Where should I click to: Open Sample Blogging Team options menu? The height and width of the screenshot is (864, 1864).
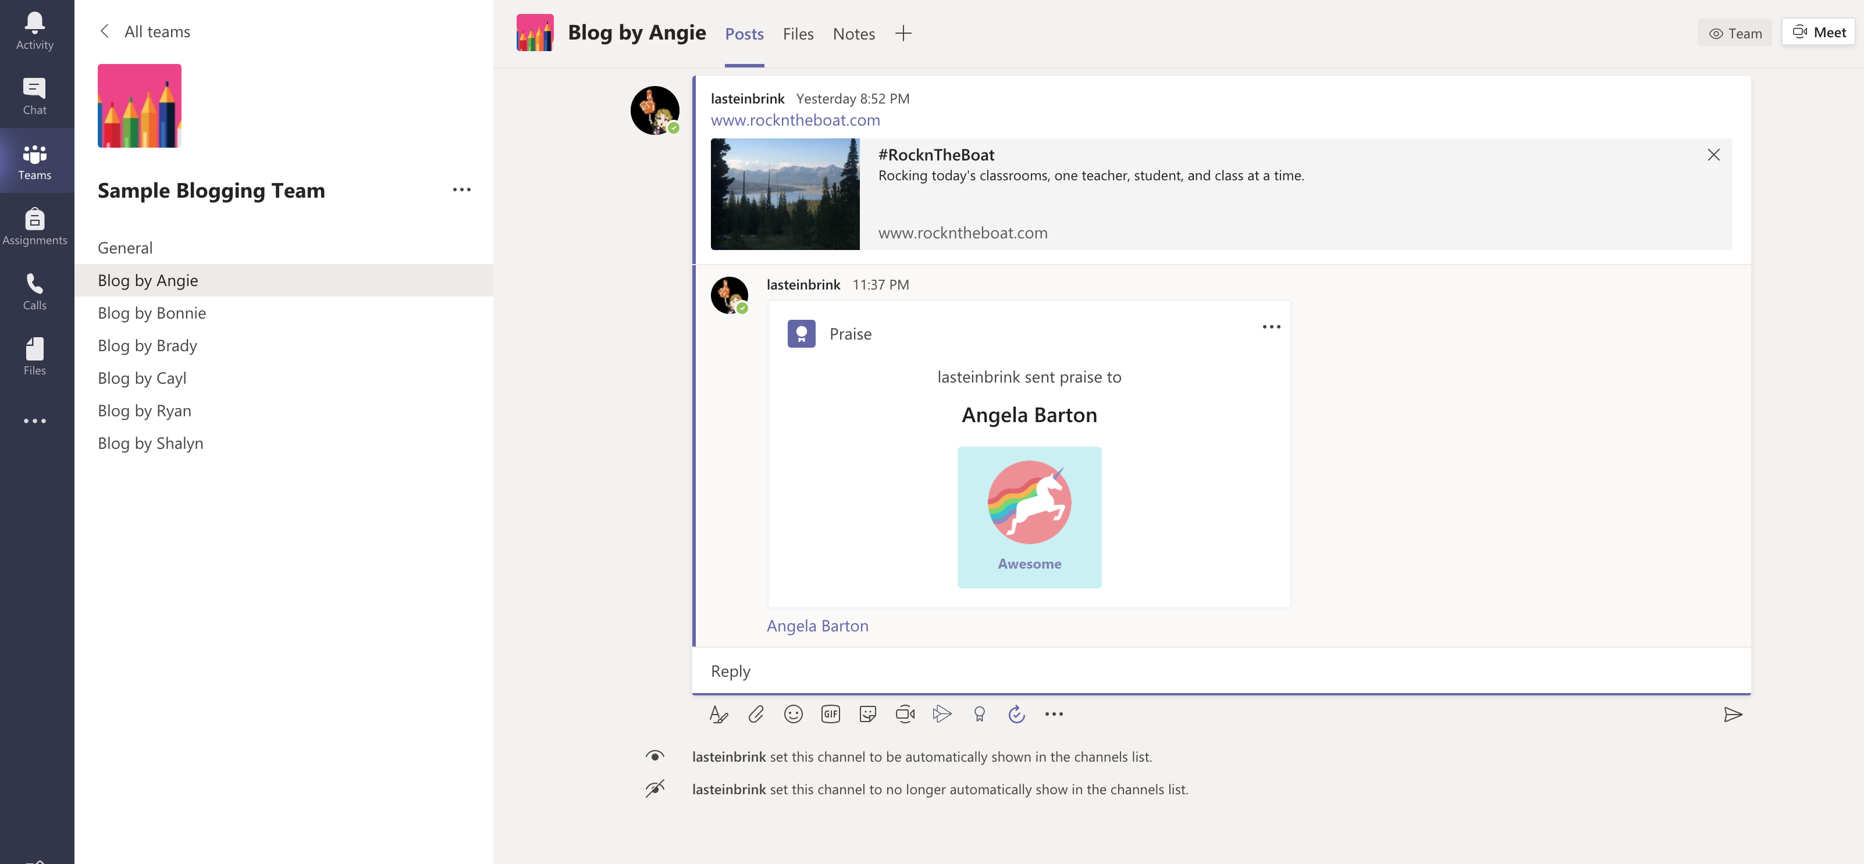coord(462,190)
